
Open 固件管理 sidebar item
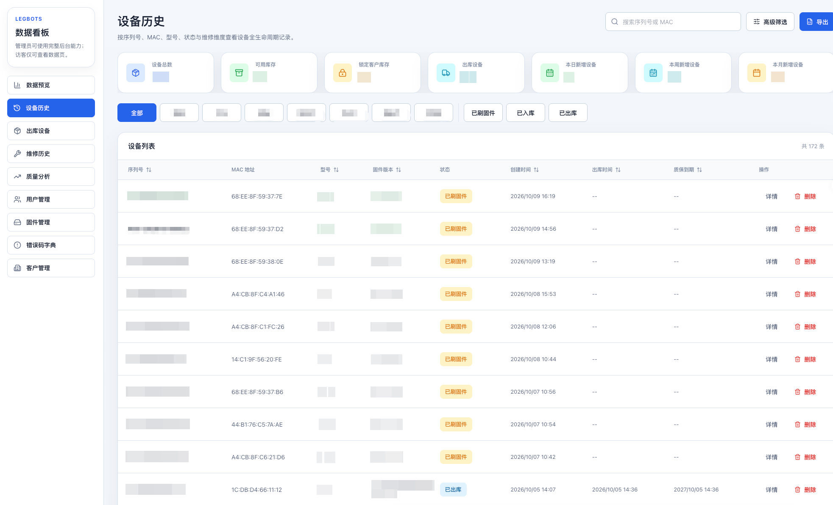pyautogui.click(x=51, y=222)
